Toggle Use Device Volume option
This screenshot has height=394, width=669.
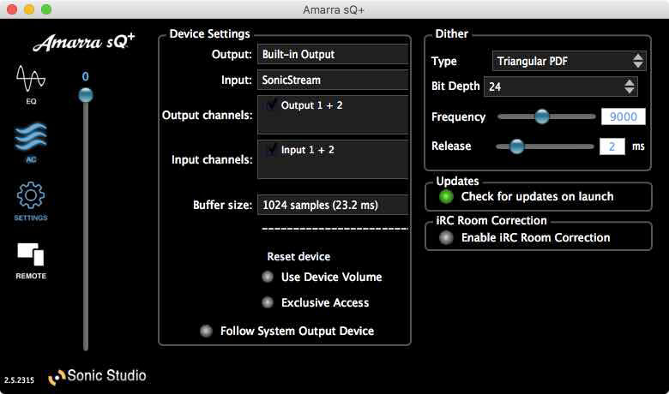point(268,277)
